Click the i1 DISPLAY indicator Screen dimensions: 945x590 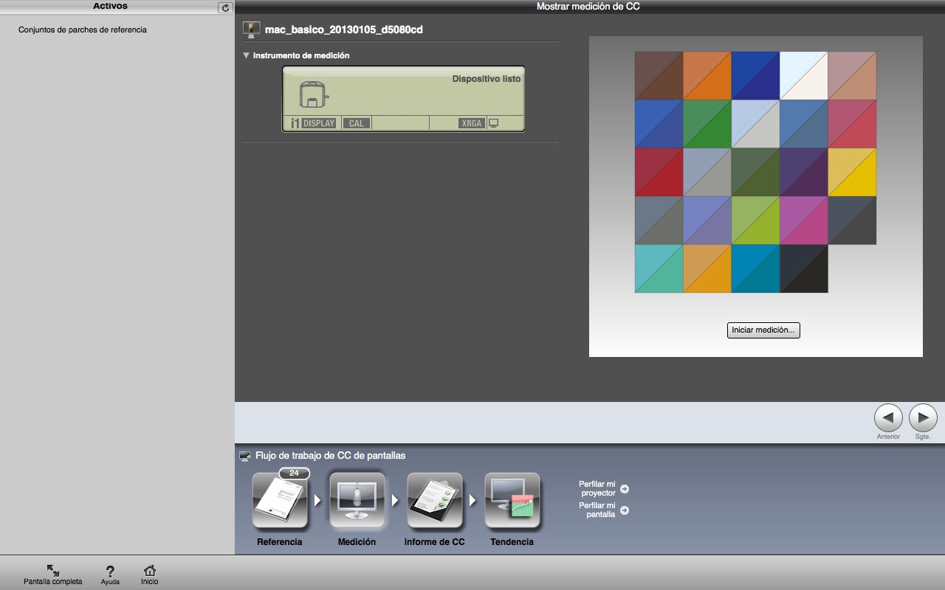coord(313,123)
